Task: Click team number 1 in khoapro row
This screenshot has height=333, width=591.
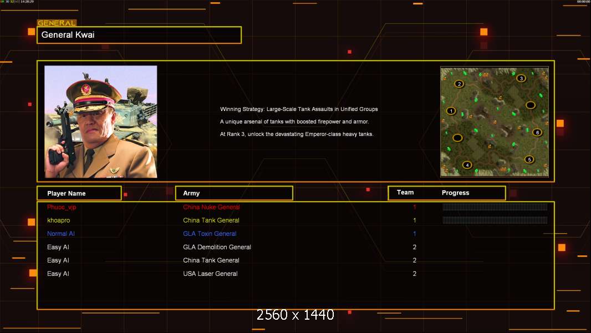Action: (x=414, y=220)
